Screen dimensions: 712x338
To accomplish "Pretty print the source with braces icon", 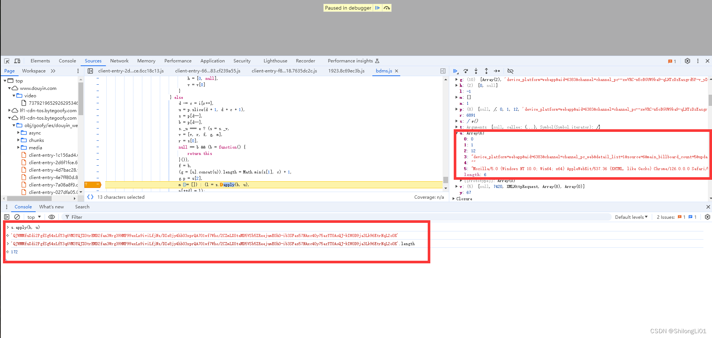I will click(90, 197).
